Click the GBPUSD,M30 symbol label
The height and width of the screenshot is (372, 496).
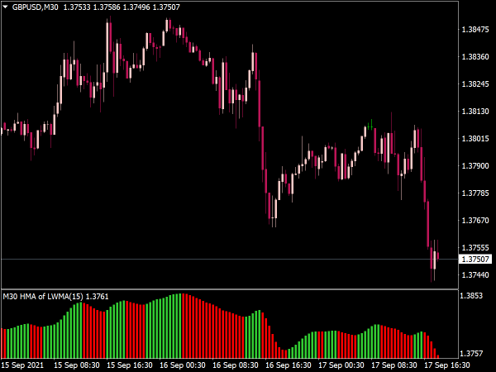click(x=35, y=7)
